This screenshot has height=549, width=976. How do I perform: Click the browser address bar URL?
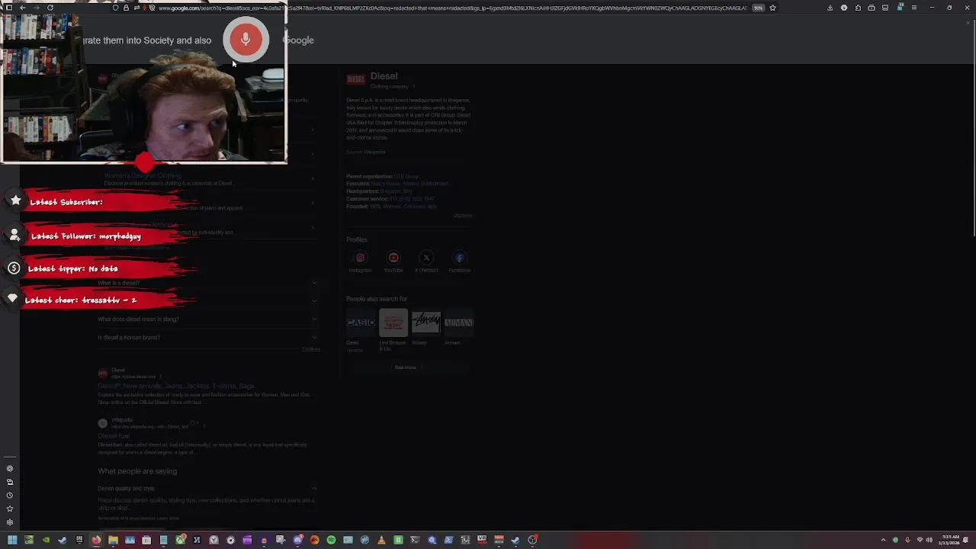(450, 8)
